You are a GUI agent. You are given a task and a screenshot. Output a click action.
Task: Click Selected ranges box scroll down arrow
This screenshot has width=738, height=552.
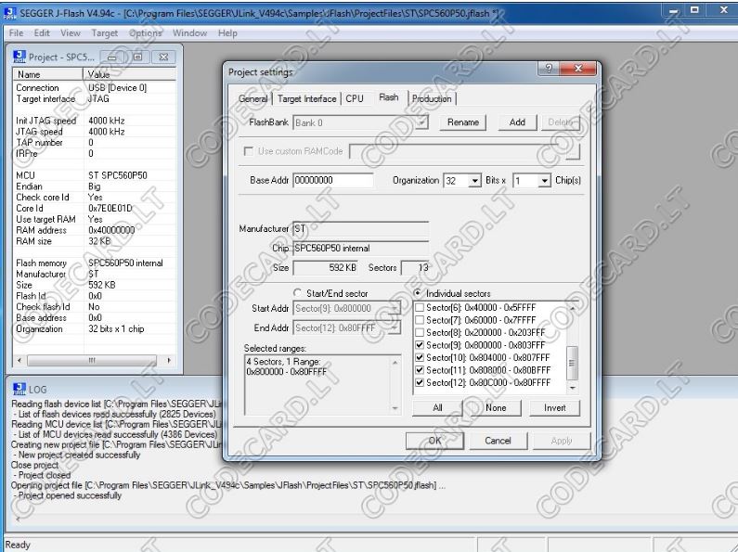[x=395, y=408]
